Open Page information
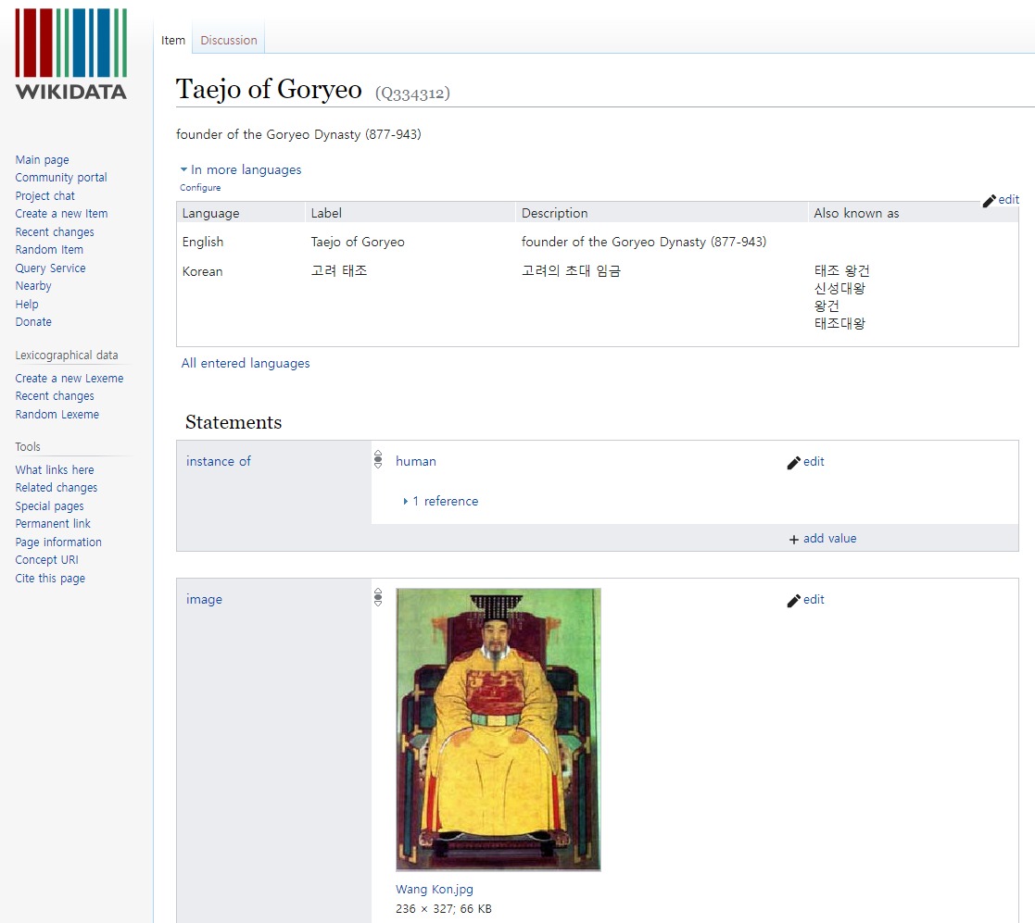 pos(58,542)
